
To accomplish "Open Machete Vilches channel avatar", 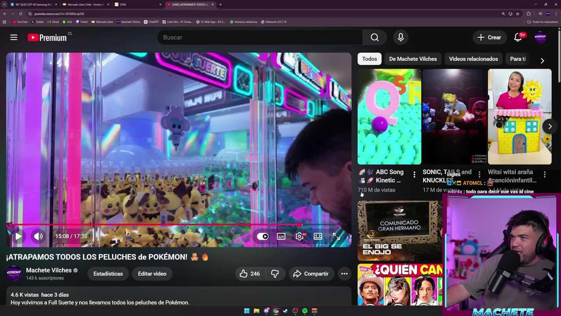I will click(14, 273).
